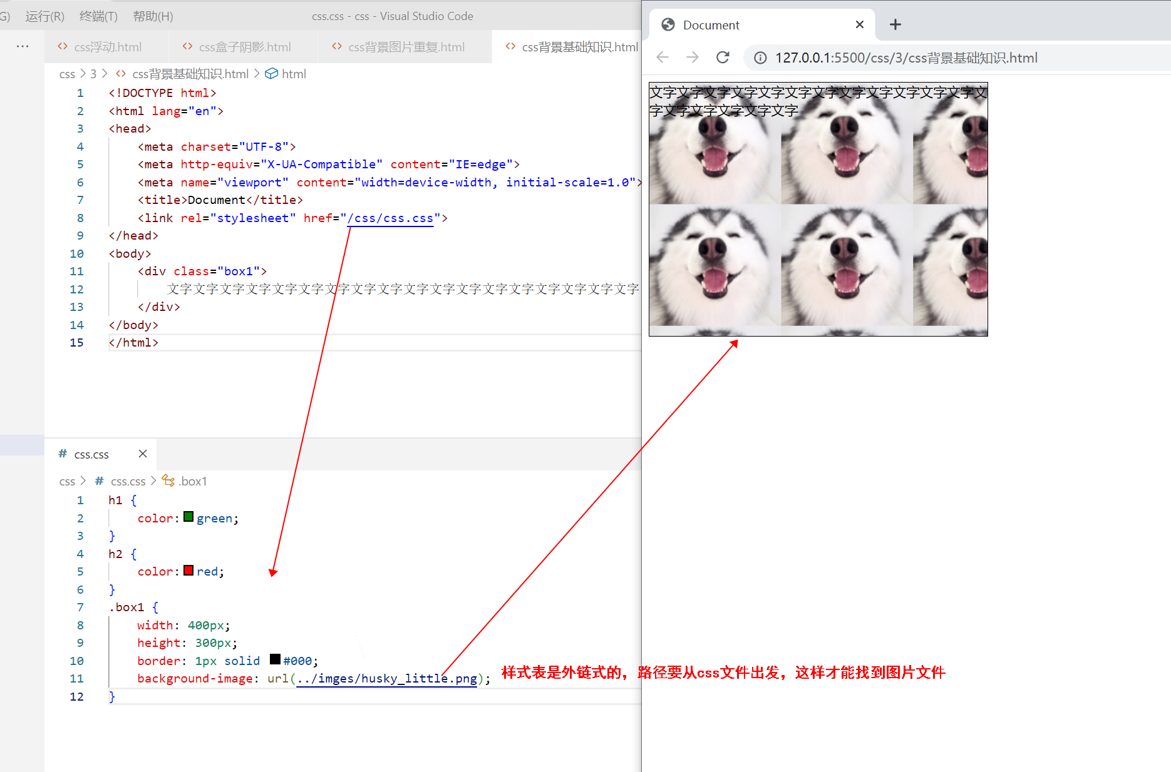Open the #000 black color swatch picker

click(x=275, y=659)
